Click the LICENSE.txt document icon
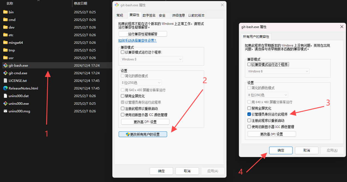The width and height of the screenshot is (347, 182). (5, 81)
